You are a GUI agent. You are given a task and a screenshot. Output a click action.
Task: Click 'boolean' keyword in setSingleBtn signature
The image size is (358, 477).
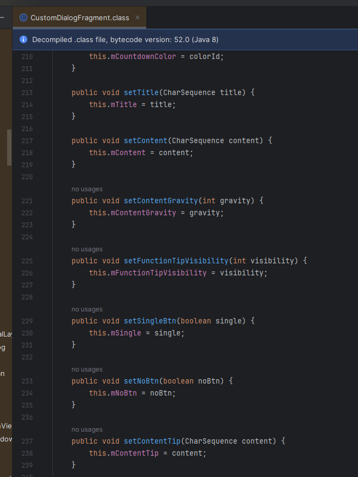click(196, 321)
